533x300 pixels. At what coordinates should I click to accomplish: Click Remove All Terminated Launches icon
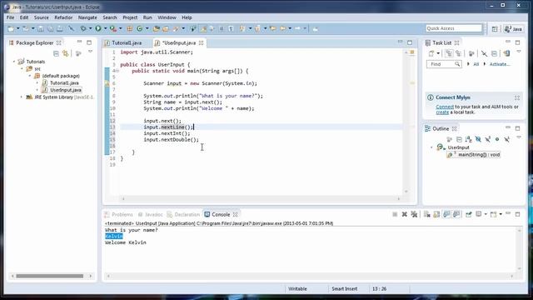point(414,214)
